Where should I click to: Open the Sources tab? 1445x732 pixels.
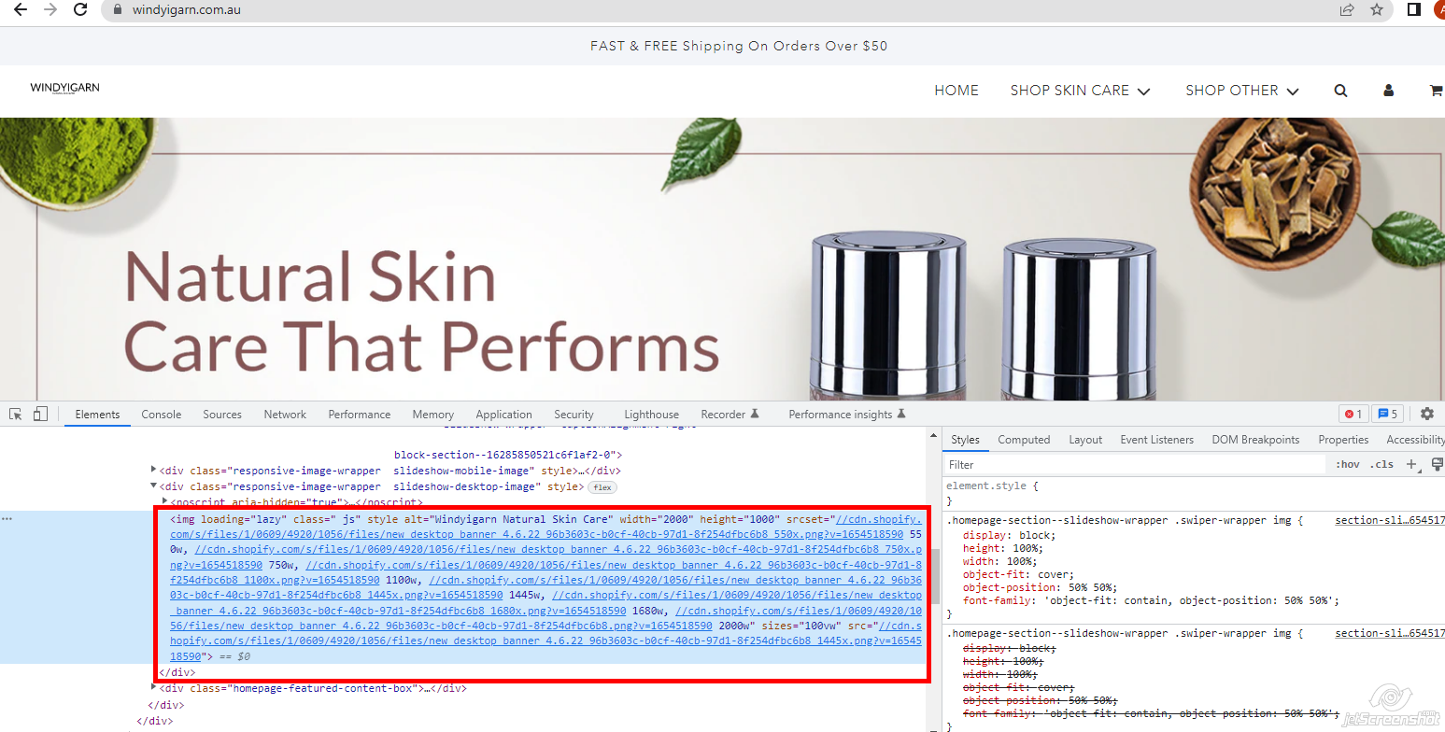point(222,415)
